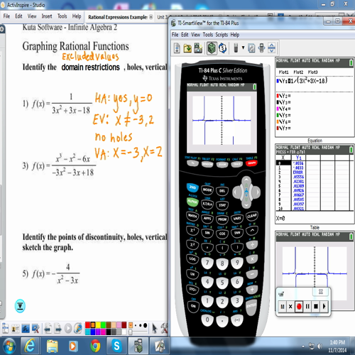Click the play button in script recorder
Screen dimensions: 355x355
tap(324, 307)
